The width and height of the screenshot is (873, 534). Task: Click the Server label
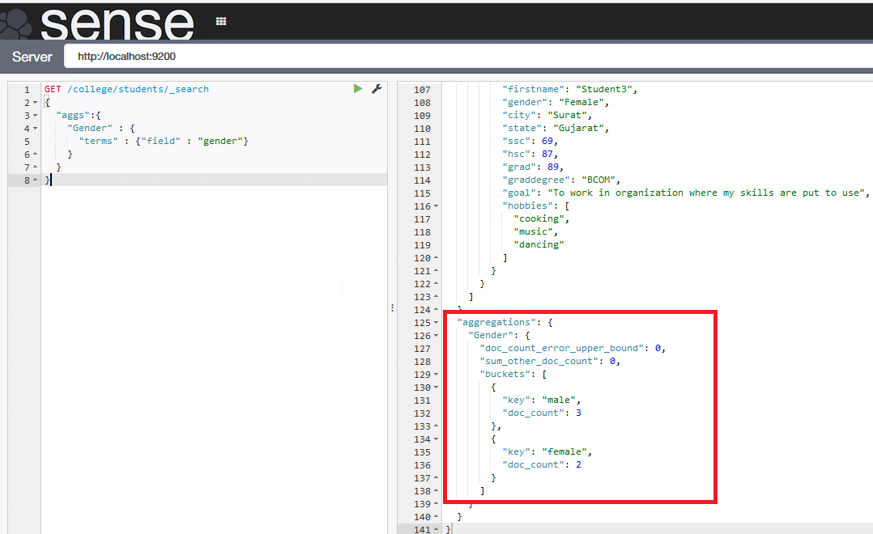pyautogui.click(x=32, y=57)
